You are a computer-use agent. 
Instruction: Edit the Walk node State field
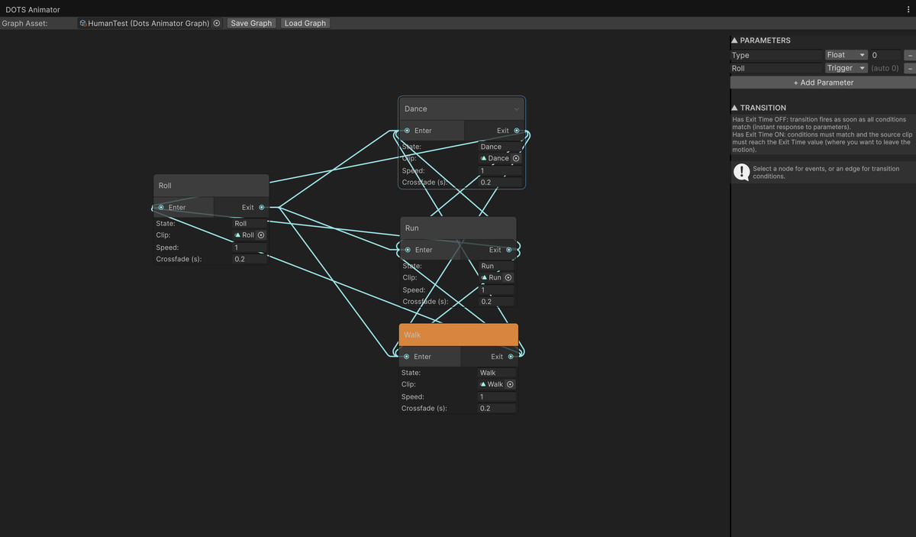(497, 373)
